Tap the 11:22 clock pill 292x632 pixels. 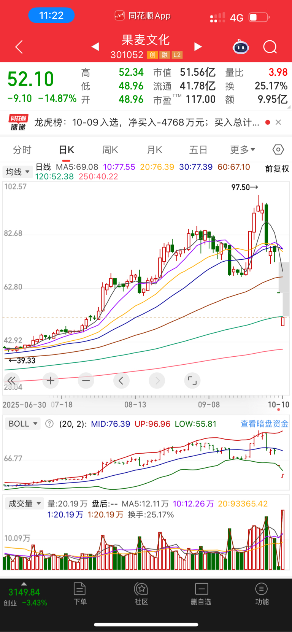coord(51,16)
